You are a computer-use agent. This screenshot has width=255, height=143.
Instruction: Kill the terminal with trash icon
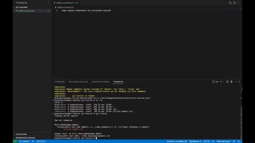click(231, 82)
